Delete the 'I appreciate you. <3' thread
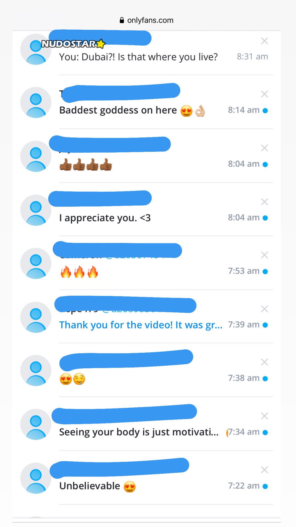 [264, 202]
